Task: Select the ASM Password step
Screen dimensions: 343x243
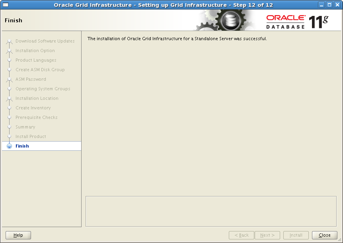Action: click(31, 79)
